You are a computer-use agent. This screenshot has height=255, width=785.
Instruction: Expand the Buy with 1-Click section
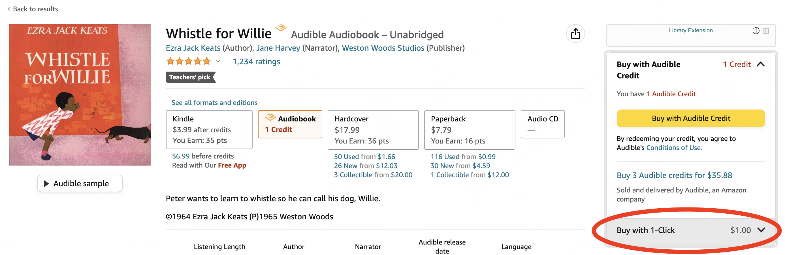[x=690, y=230]
